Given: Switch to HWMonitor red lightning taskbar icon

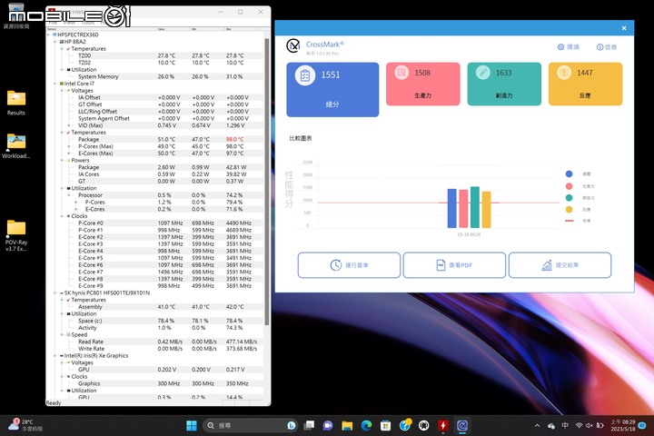Looking at the screenshot, I should pos(443,426).
